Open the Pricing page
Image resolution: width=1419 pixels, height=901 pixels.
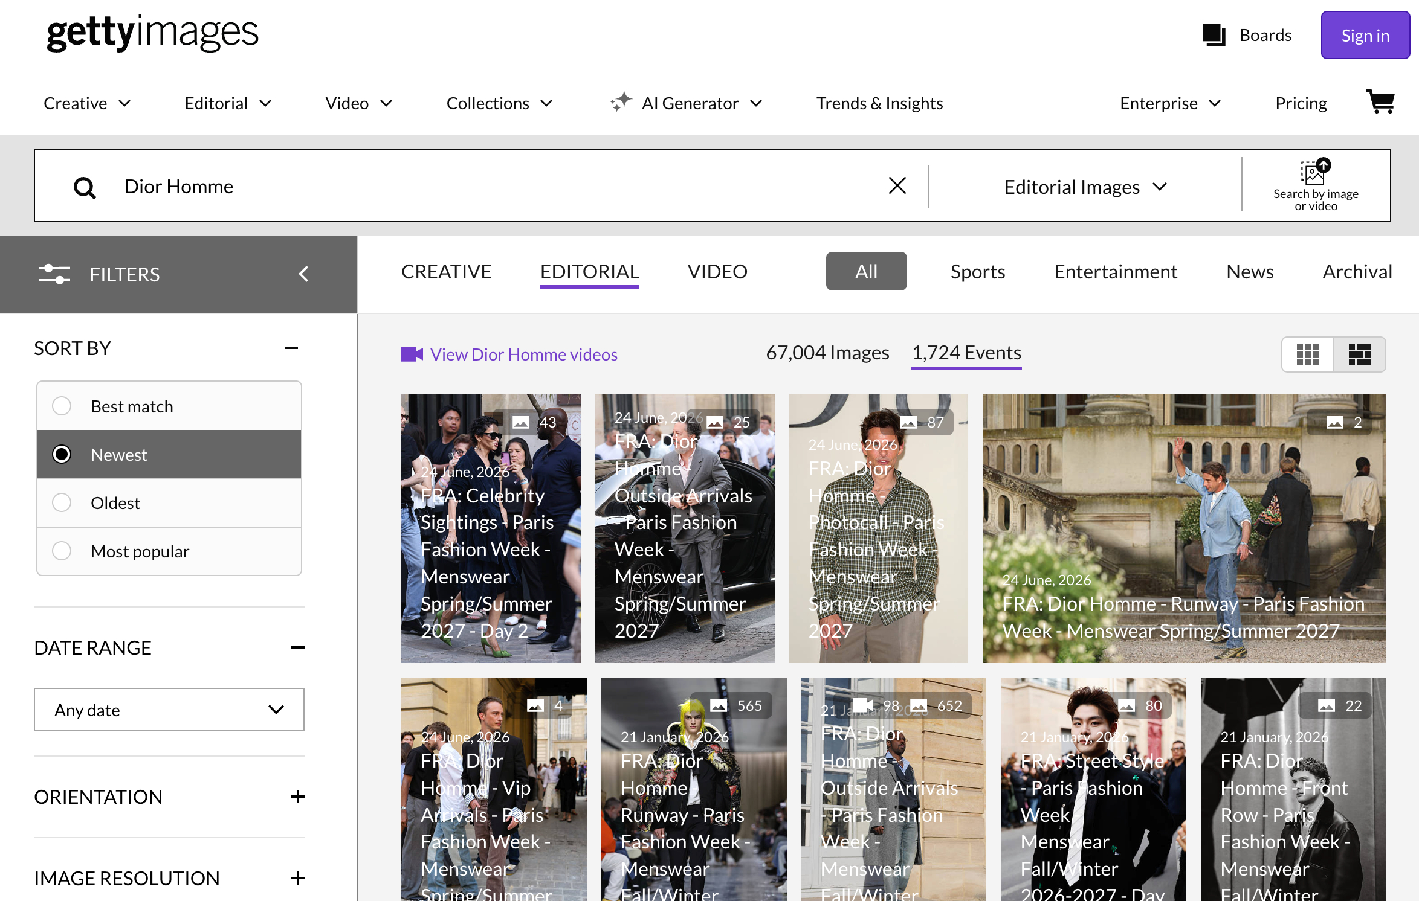[1301, 103]
